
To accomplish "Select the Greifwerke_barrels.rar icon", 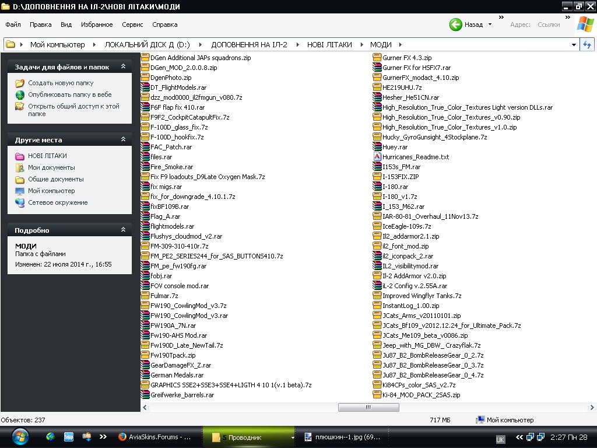I will pyautogui.click(x=145, y=395).
